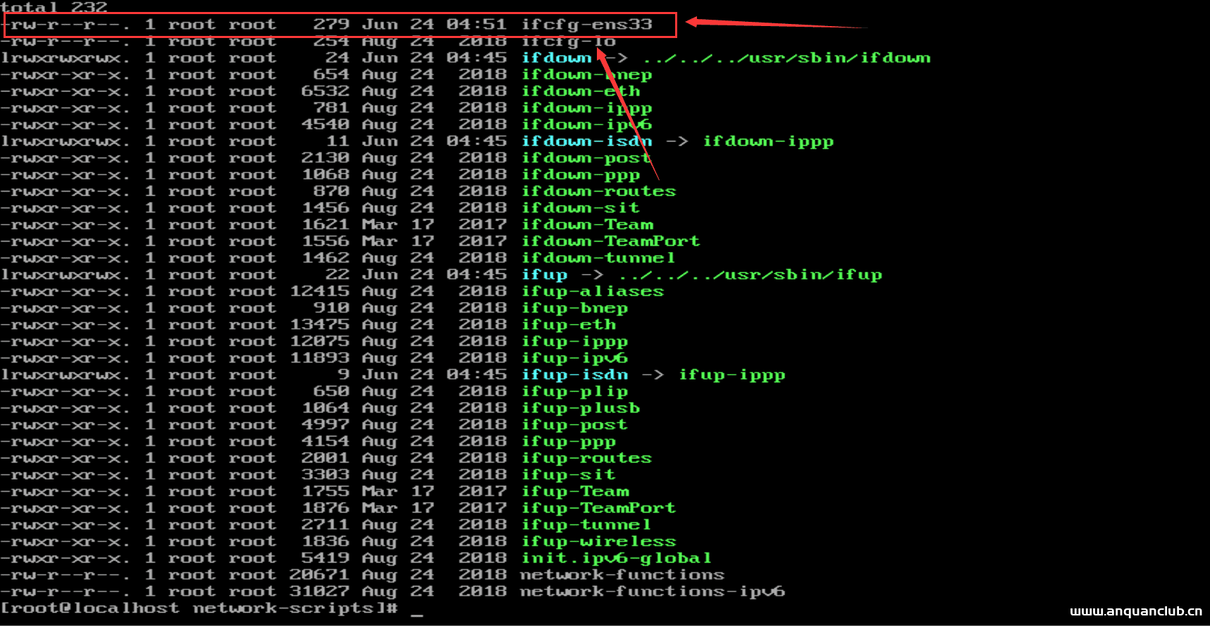Click the ifdown-TeamPort filename

610,242
